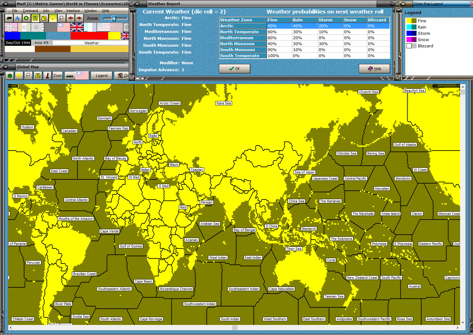The width and height of the screenshot is (473, 335).
Task: Toggle sun weather icon in Global Map toolbar
Action: tap(19, 76)
